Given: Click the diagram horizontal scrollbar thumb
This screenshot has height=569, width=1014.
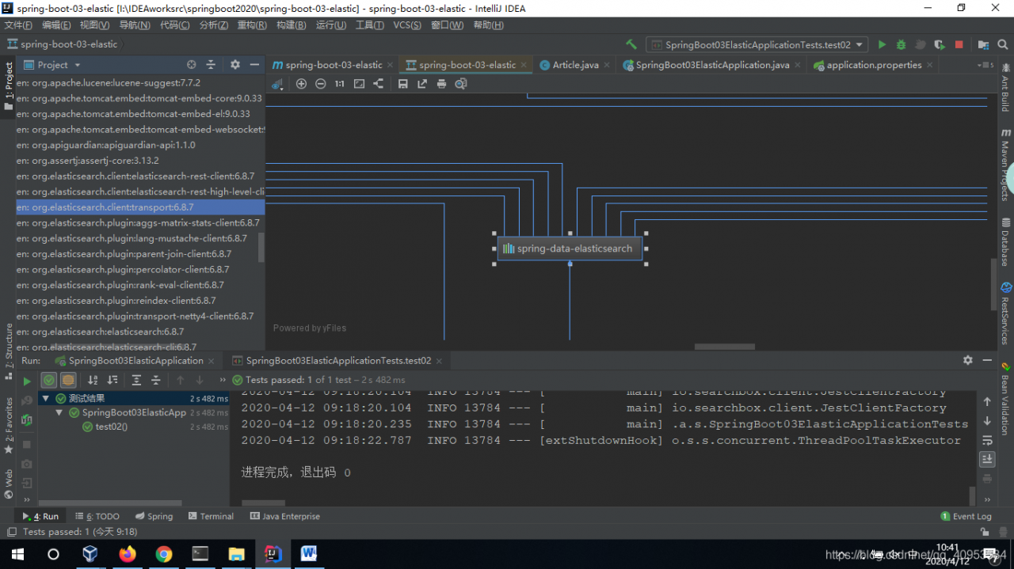Looking at the screenshot, I should point(725,347).
